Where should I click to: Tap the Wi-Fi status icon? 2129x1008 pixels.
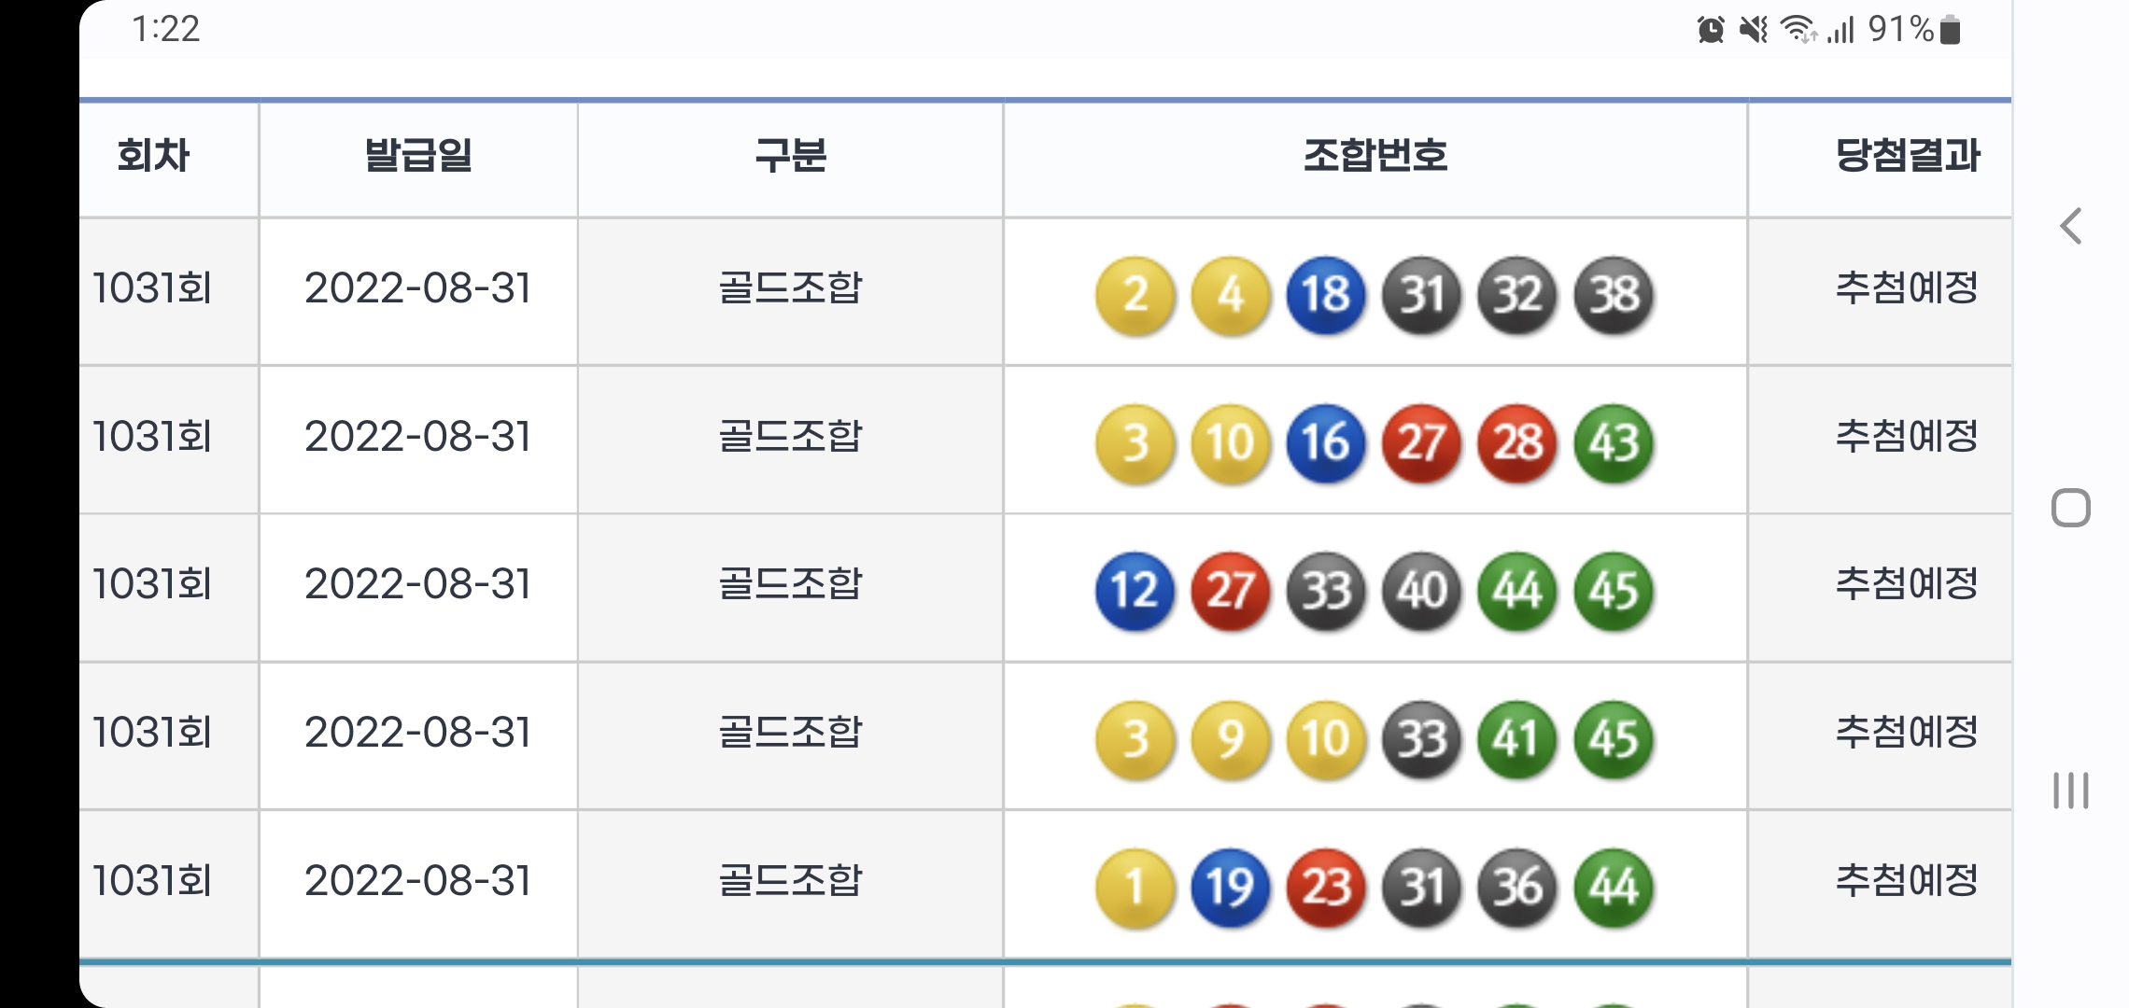tap(1798, 30)
